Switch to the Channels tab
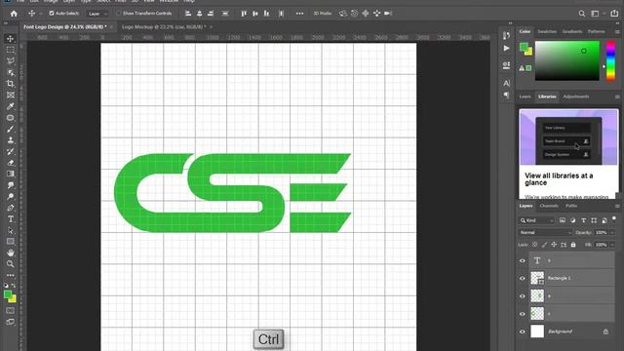This screenshot has width=624, height=351. click(549, 206)
